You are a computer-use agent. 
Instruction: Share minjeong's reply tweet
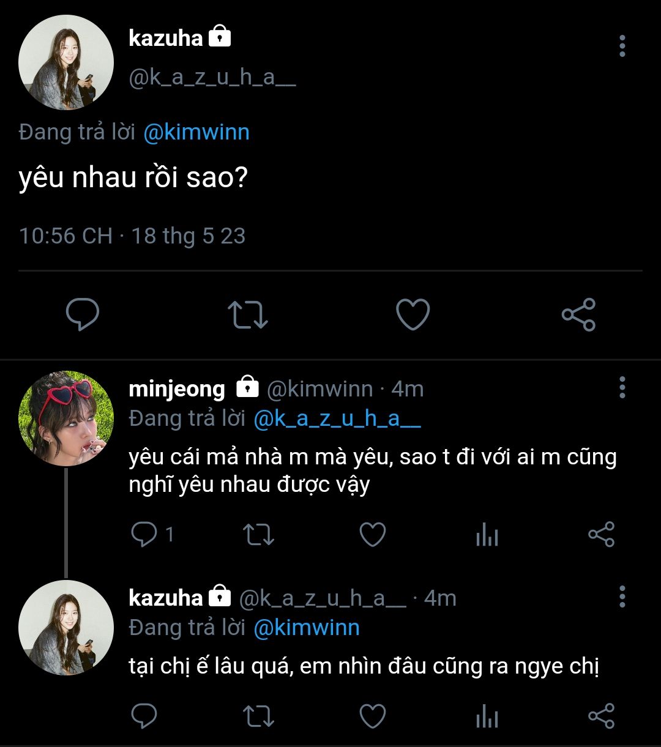click(x=601, y=535)
